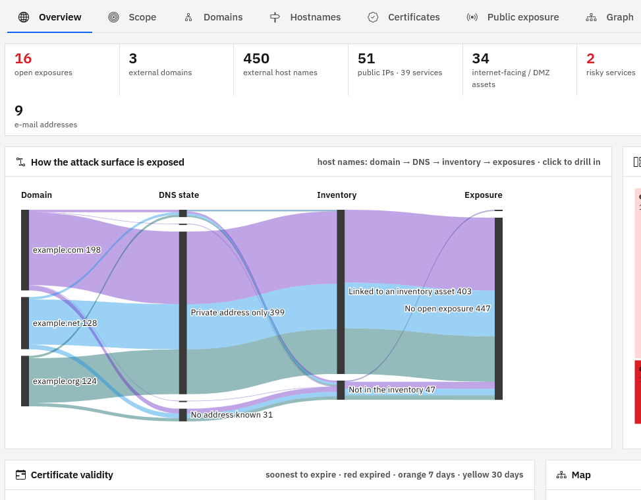Viewport: 641px width, 500px height.
Task: Click the Domain column heading
Action: pyautogui.click(x=36, y=195)
